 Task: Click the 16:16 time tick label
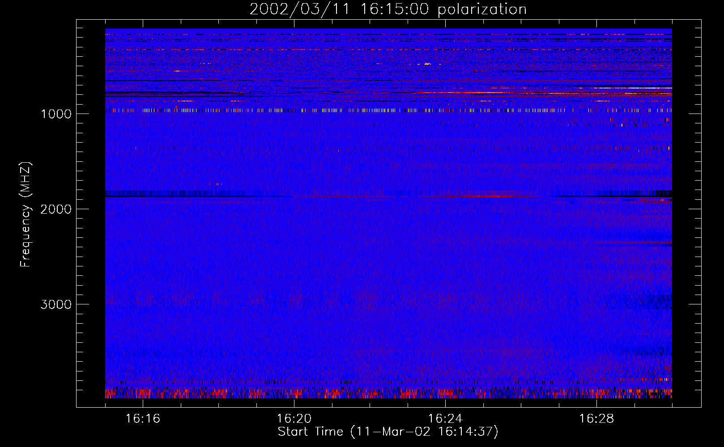tap(143, 419)
